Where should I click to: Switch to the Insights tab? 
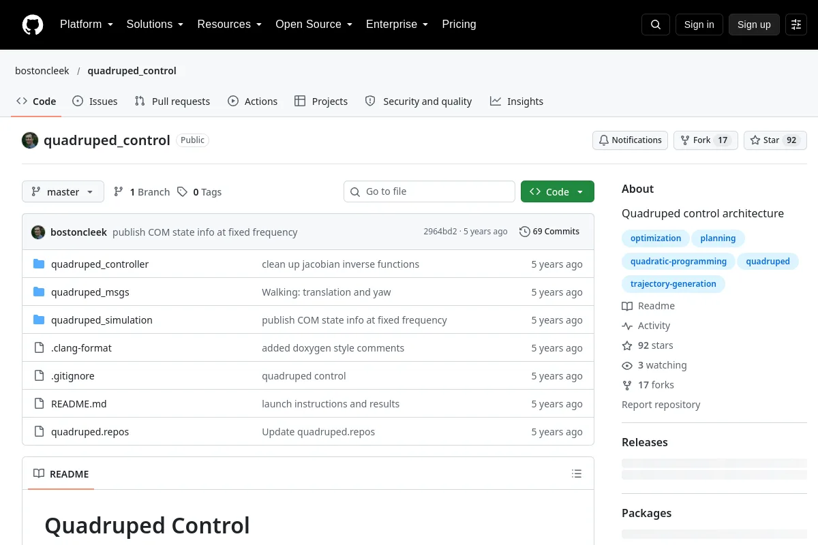pyautogui.click(x=517, y=102)
